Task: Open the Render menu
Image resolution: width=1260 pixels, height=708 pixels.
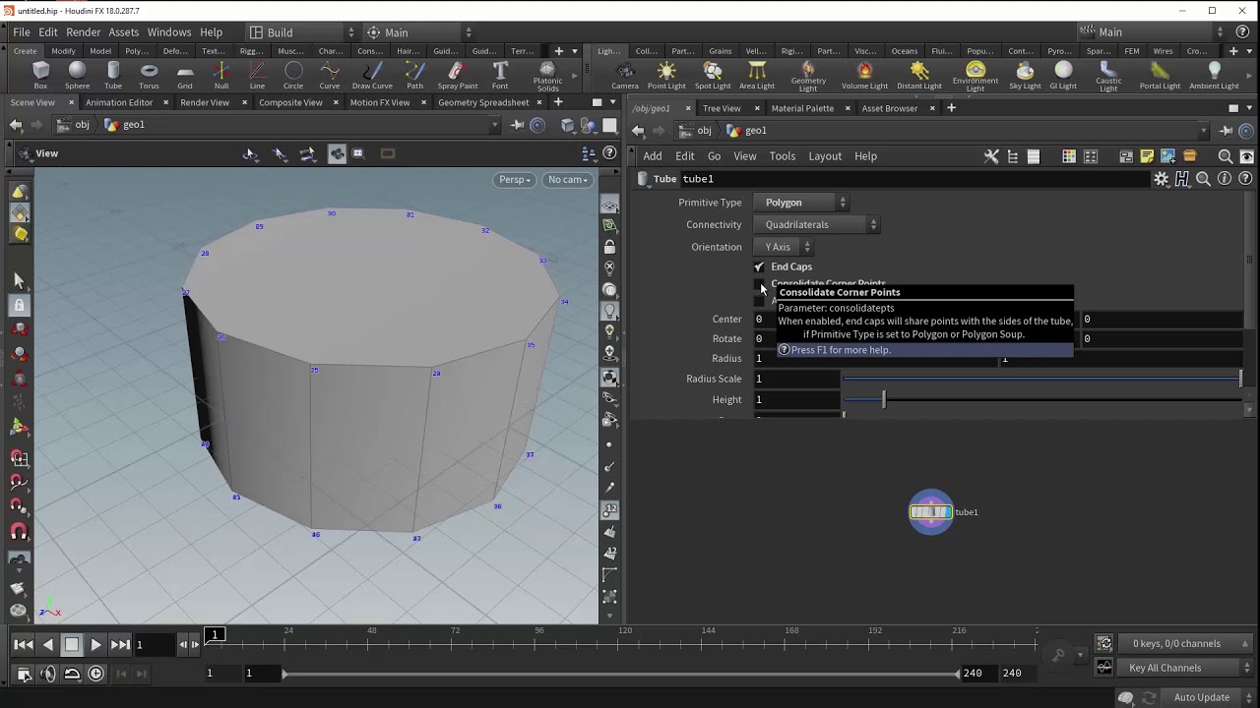Action: 83,32
